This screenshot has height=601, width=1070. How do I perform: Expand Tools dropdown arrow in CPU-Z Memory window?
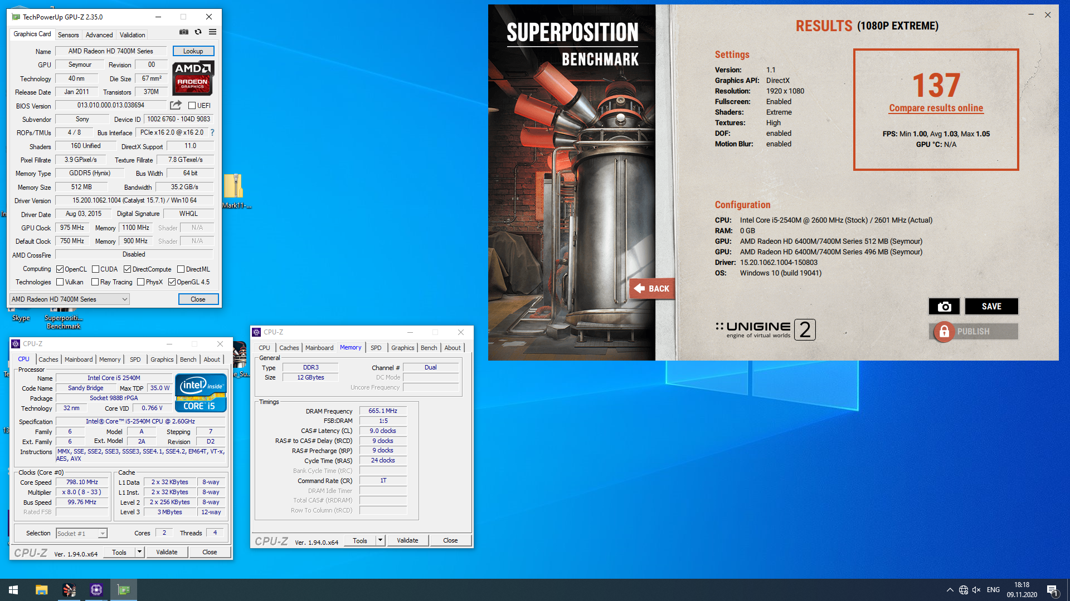[x=380, y=540]
